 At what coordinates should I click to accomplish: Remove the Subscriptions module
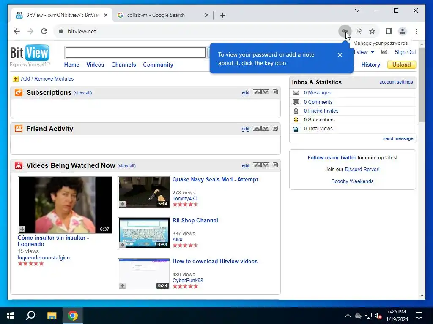pyautogui.click(x=275, y=92)
